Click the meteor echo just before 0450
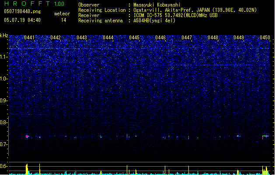Screen dimensions: 275x175 click(265, 136)
